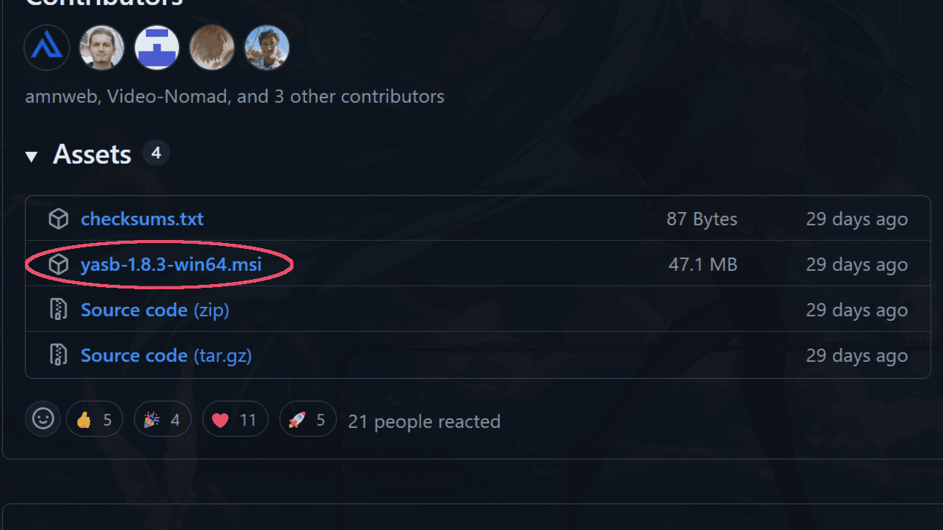Viewport: 943px width, 530px height.
Task: Collapse the Assets section triangle
Action: [31, 156]
